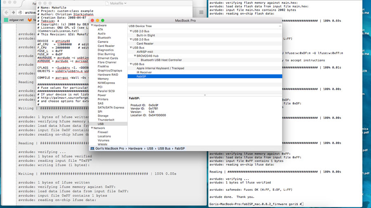Select ATA in the Hardware list
The width and height of the screenshot is (371, 208).
coord(100,30)
